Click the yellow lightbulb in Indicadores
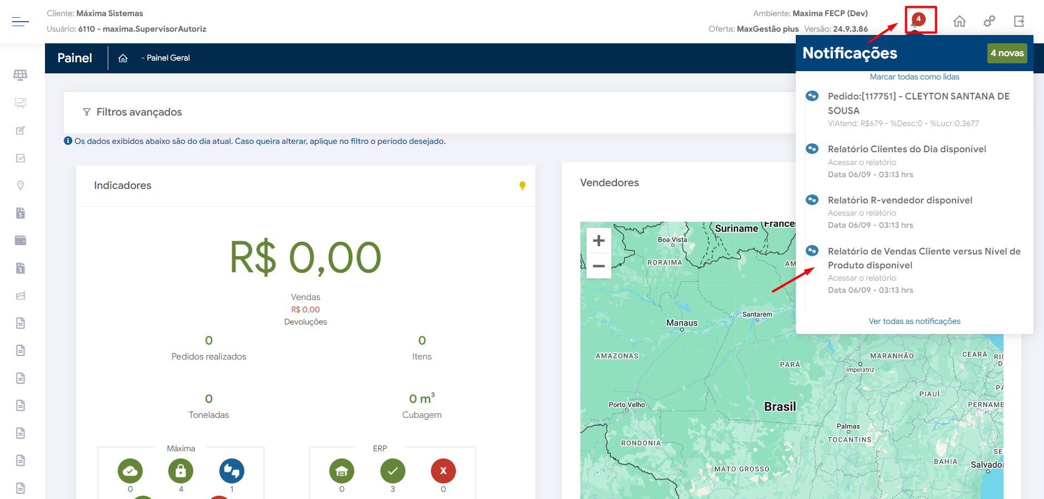This screenshot has width=1044, height=499. click(x=522, y=186)
